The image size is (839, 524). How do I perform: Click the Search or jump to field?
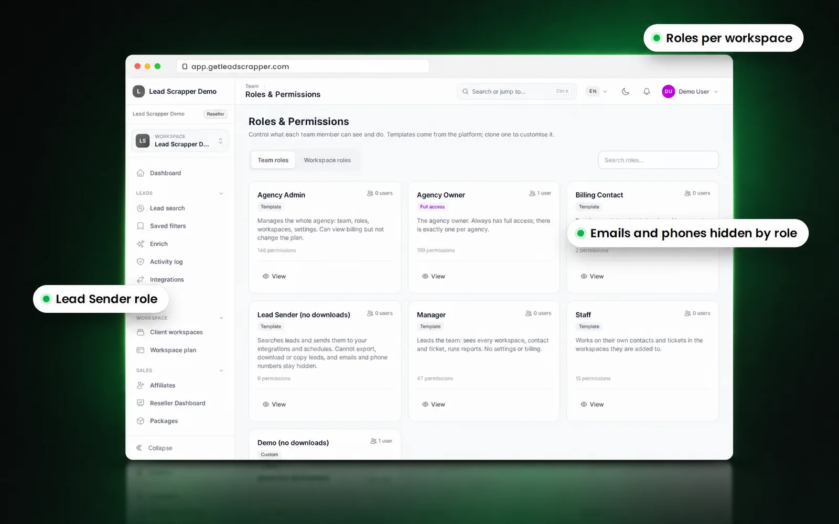click(x=517, y=91)
